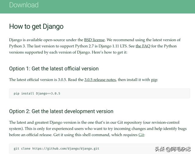Click the line about experienced users and bugs
Image resolution: width=195 pixels, height=156 pixels.
[x=98, y=129]
